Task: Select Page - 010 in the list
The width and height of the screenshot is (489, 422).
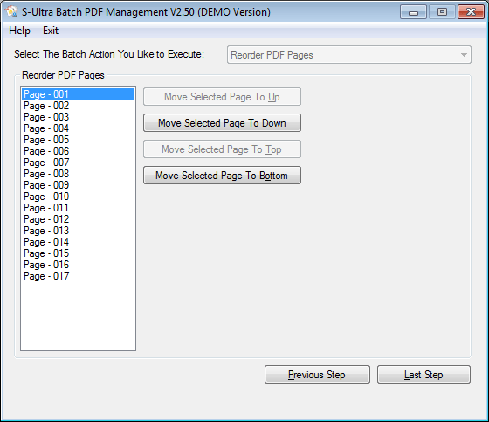Action: click(x=78, y=197)
